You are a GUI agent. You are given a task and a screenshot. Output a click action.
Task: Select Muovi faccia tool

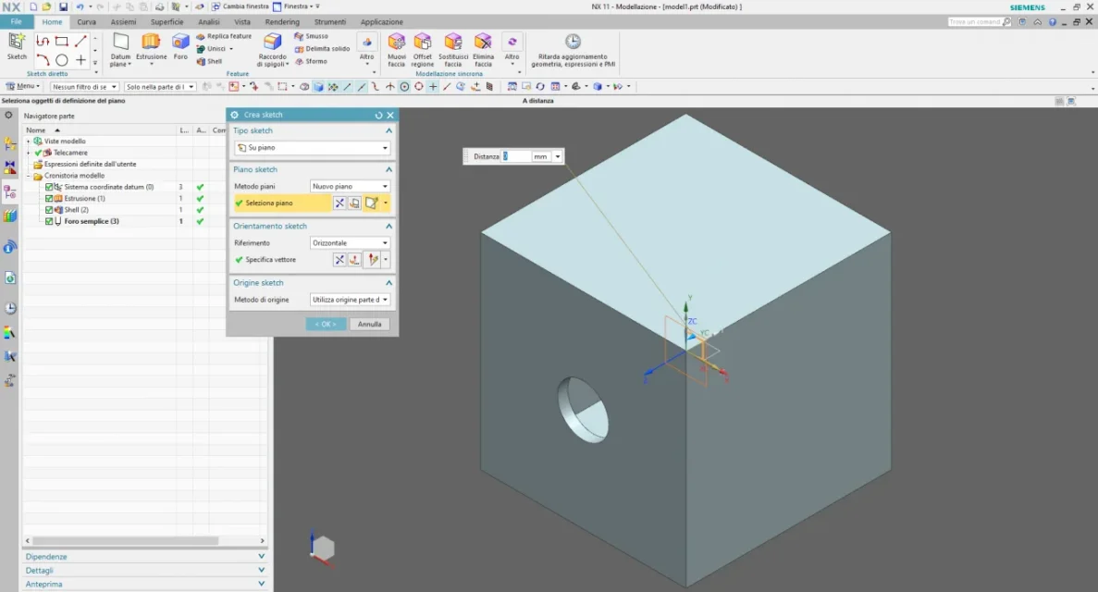click(x=396, y=42)
